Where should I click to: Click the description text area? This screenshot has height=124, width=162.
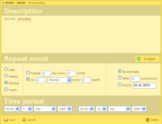click(81, 34)
